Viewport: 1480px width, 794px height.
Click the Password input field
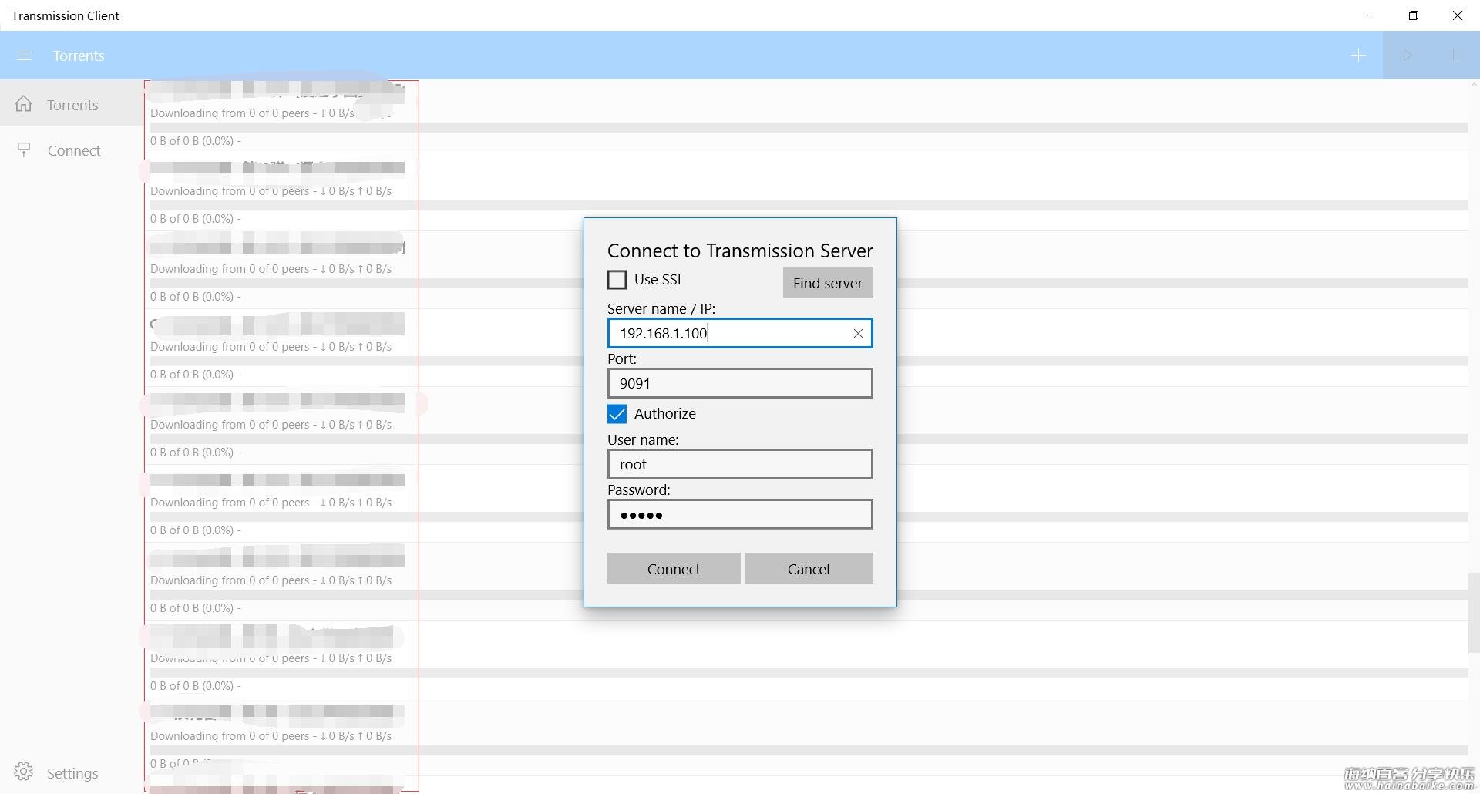pos(740,514)
